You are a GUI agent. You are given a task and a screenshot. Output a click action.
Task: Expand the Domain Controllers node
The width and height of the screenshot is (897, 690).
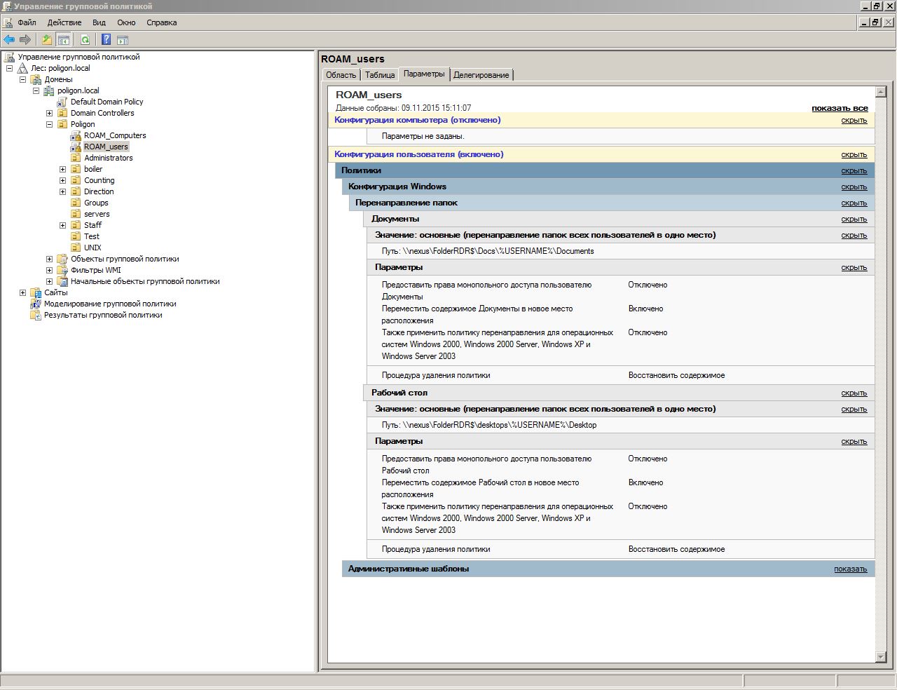pyautogui.click(x=49, y=113)
